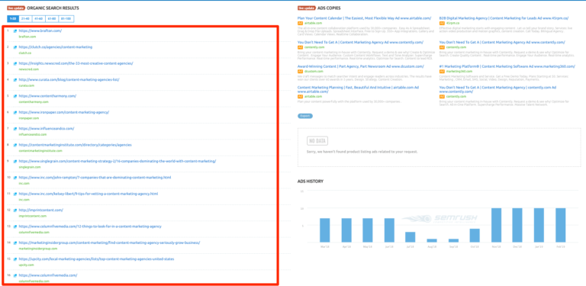Open 'B2B Digital Marketing Agency' 45rpm ad title
Viewport: 586px width, 286px height.
504,18
